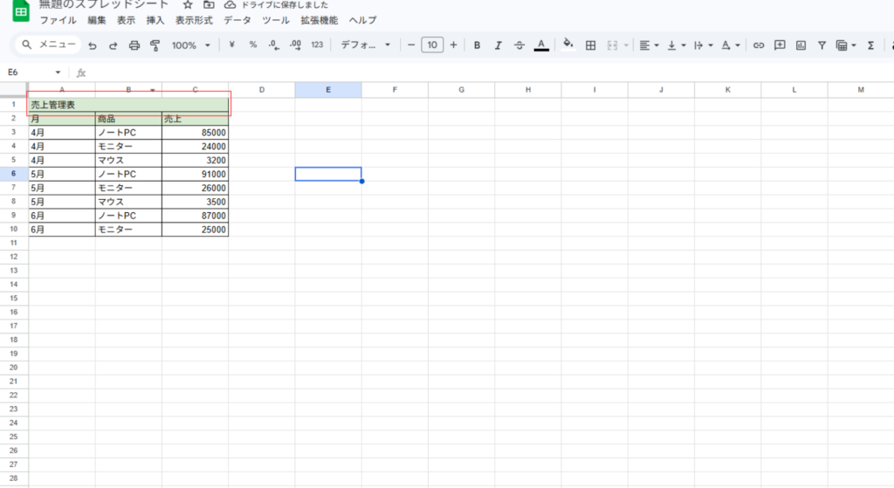Click the メニュー search button
Screen dimensions: 894x488
tap(51, 45)
